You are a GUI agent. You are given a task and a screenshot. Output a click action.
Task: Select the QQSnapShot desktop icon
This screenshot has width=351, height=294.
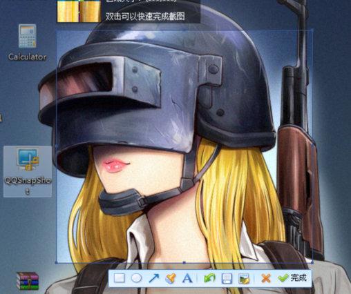click(28, 171)
